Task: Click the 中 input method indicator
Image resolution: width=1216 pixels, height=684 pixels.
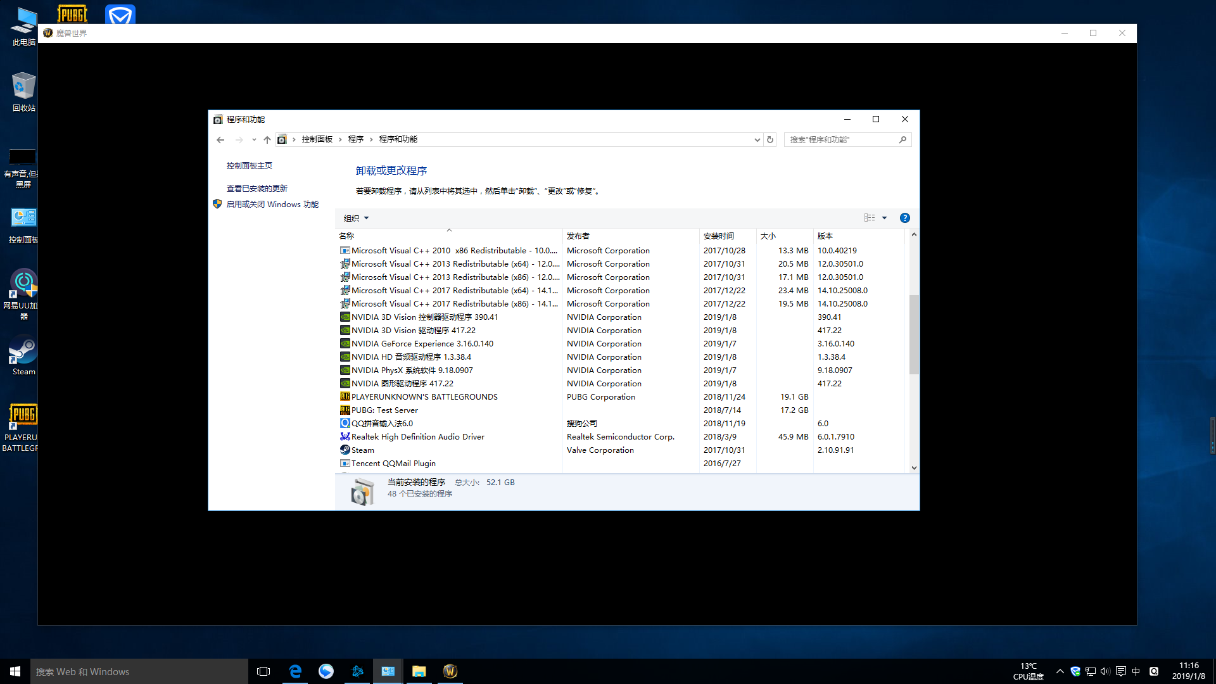Action: (1136, 671)
